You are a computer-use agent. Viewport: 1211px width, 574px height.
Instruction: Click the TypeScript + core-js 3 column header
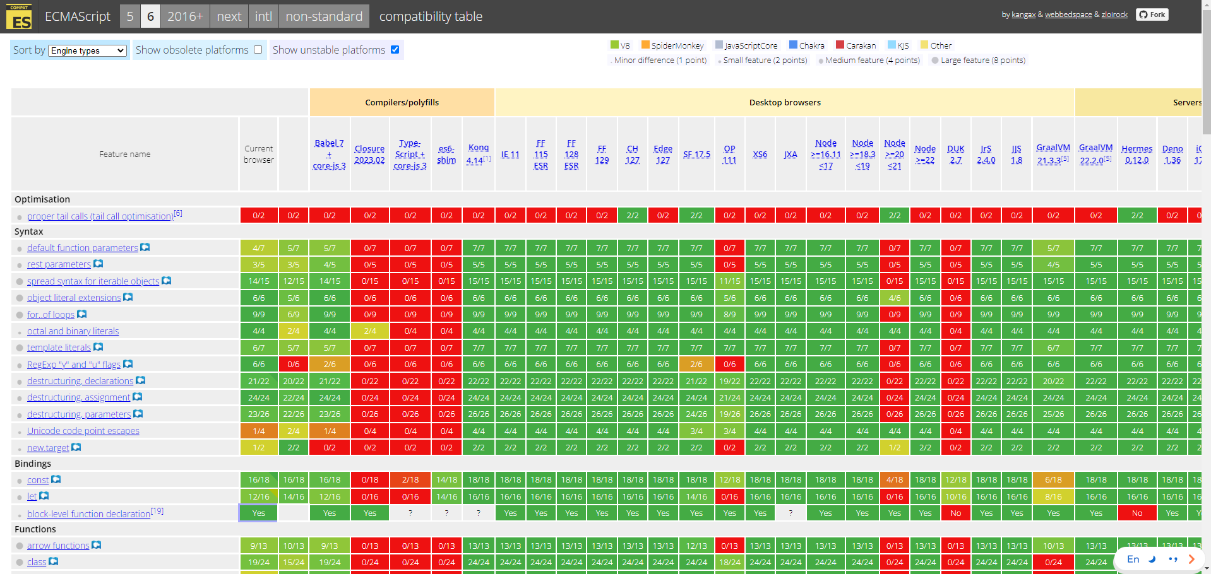[x=410, y=154]
